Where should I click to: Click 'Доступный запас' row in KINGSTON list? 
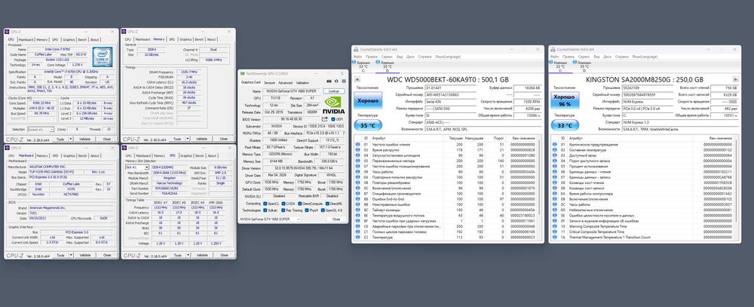point(643,155)
